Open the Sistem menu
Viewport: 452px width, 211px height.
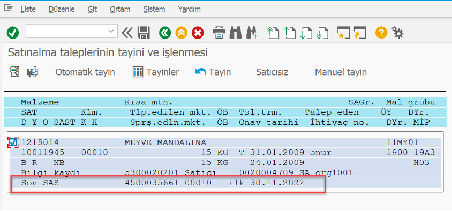(154, 9)
